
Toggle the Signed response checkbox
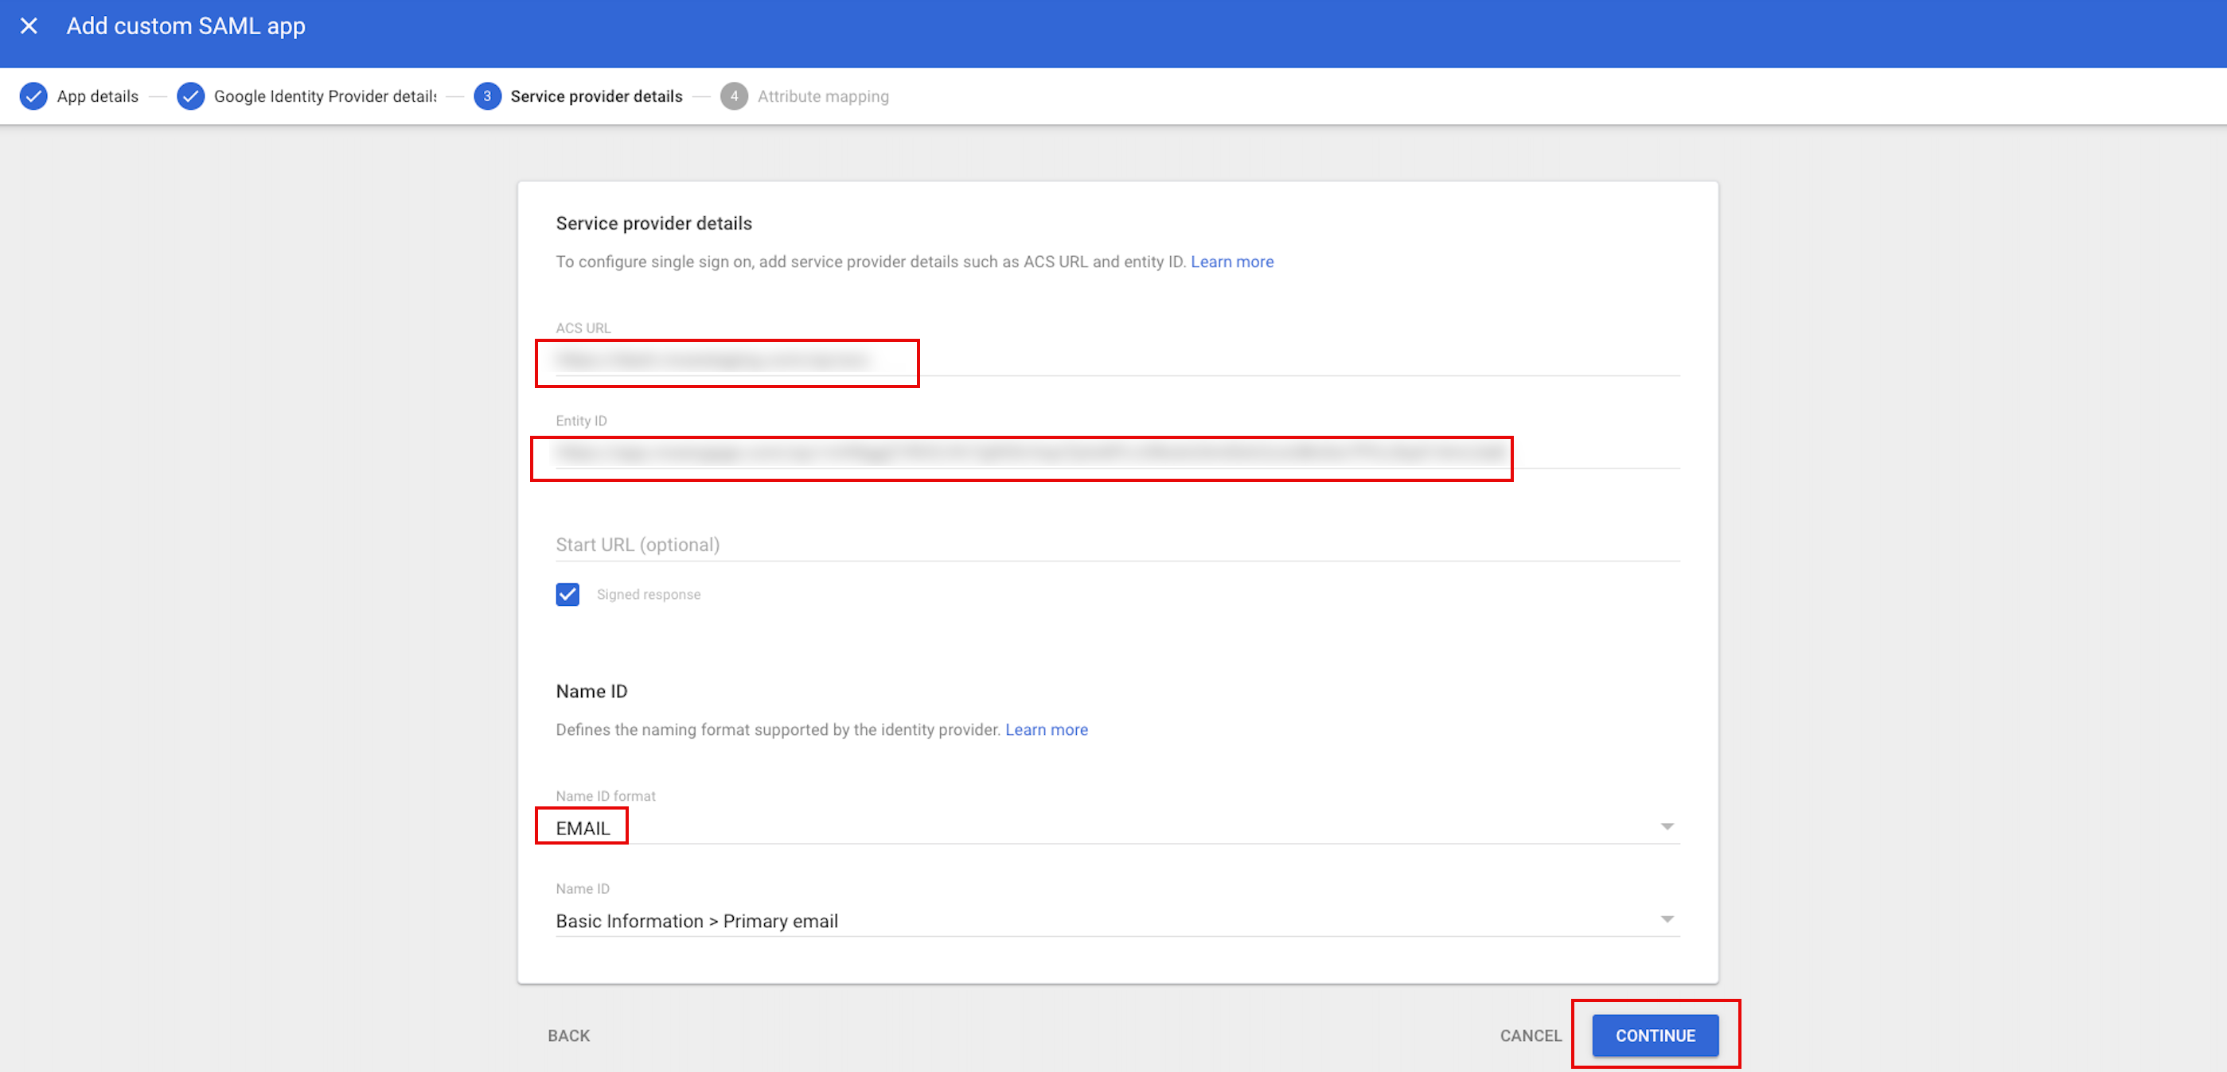(x=567, y=594)
